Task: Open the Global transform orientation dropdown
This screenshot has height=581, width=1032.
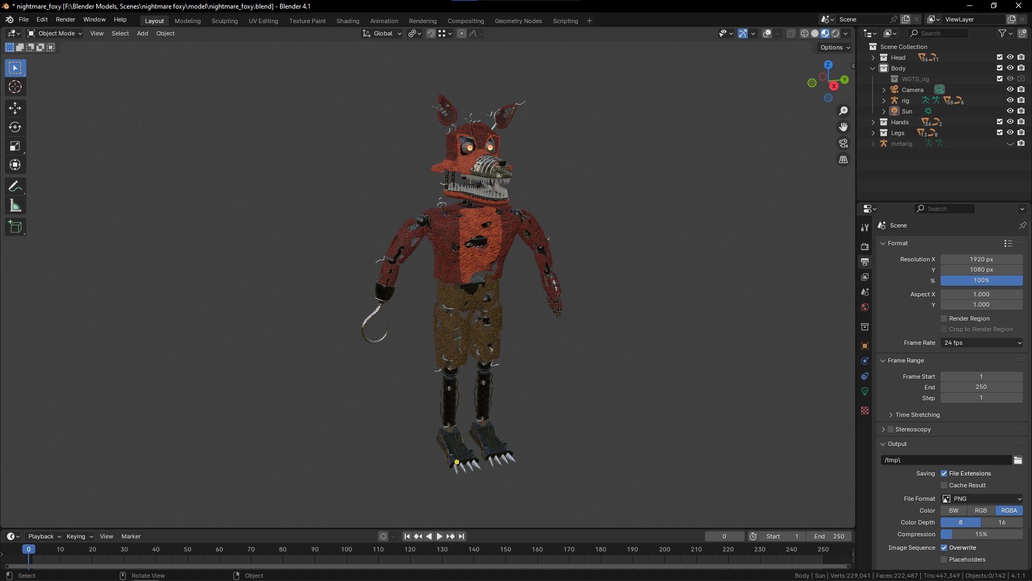Action: (x=382, y=33)
